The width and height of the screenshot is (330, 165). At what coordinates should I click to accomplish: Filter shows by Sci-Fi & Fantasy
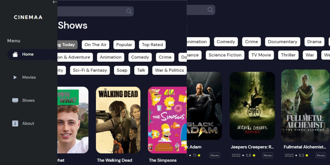click(90, 70)
